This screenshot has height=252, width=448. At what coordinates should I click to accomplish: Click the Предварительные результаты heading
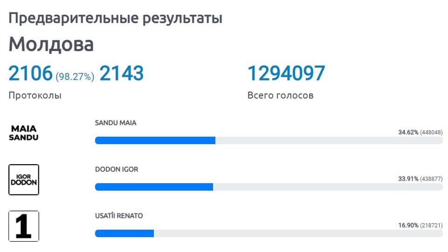coord(115,18)
